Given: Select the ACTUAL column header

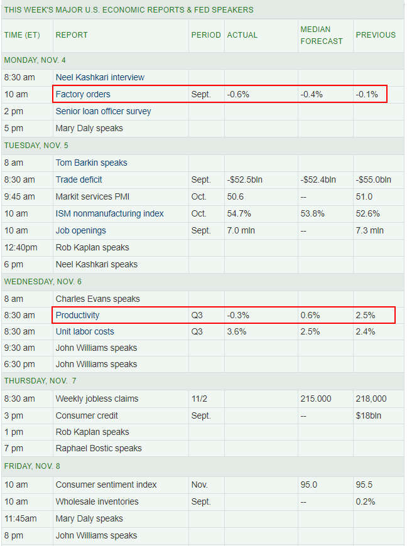Looking at the screenshot, I should pos(242,35).
